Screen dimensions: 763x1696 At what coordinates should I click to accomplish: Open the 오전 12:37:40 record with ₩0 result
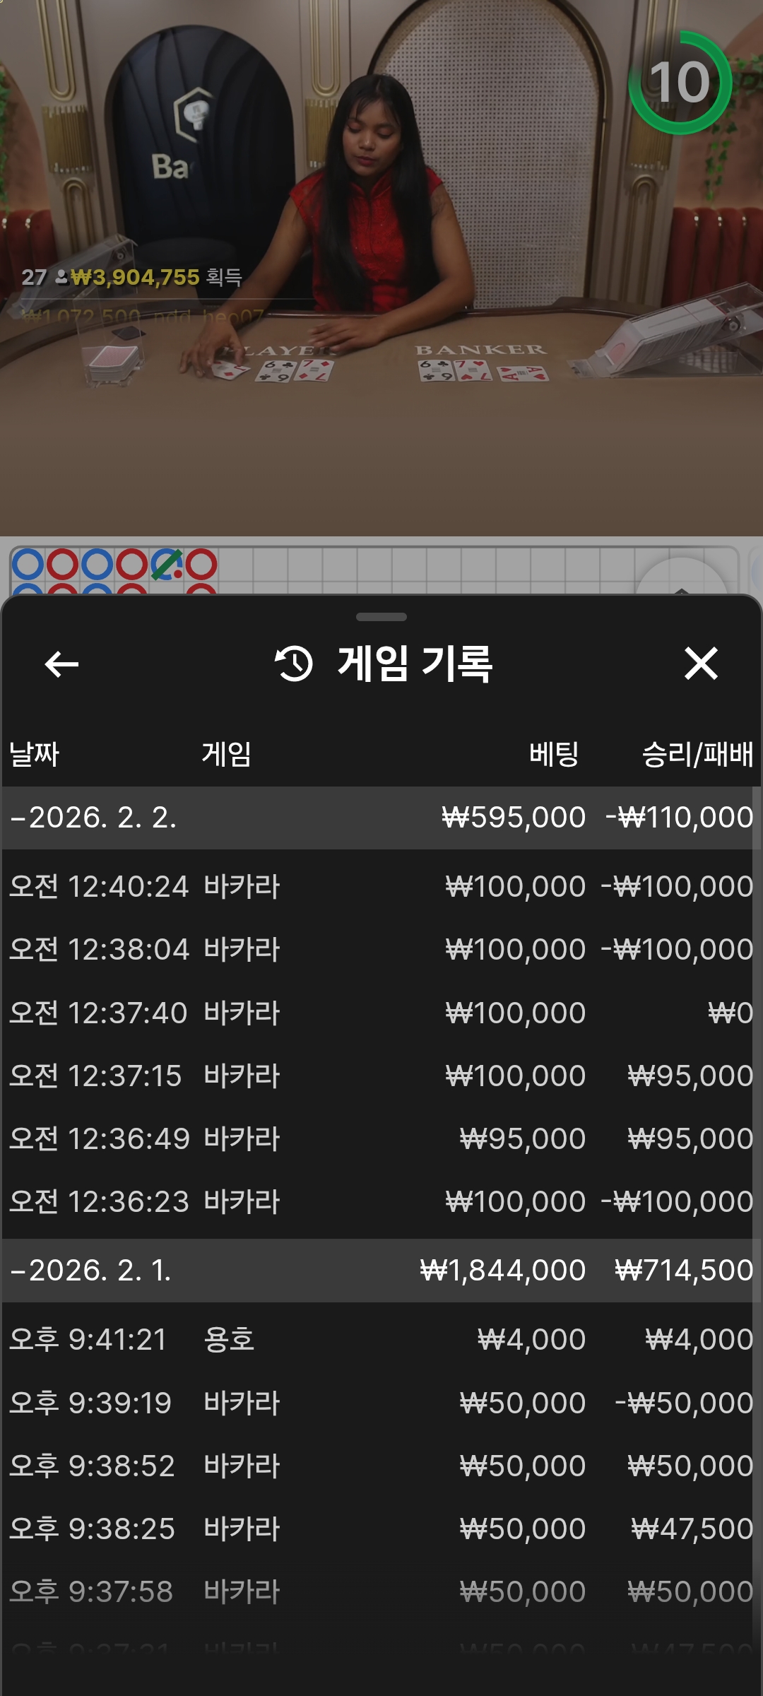tap(380, 1013)
